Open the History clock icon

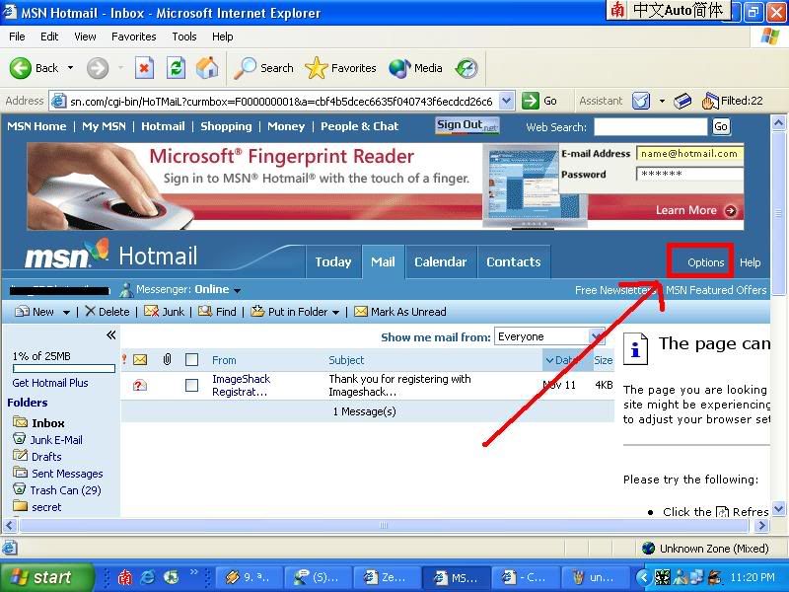point(466,68)
